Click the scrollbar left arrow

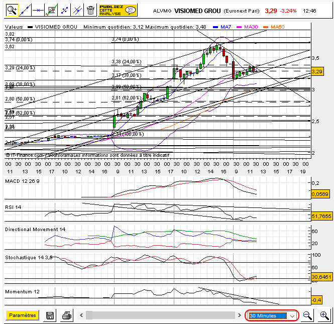click(x=81, y=315)
